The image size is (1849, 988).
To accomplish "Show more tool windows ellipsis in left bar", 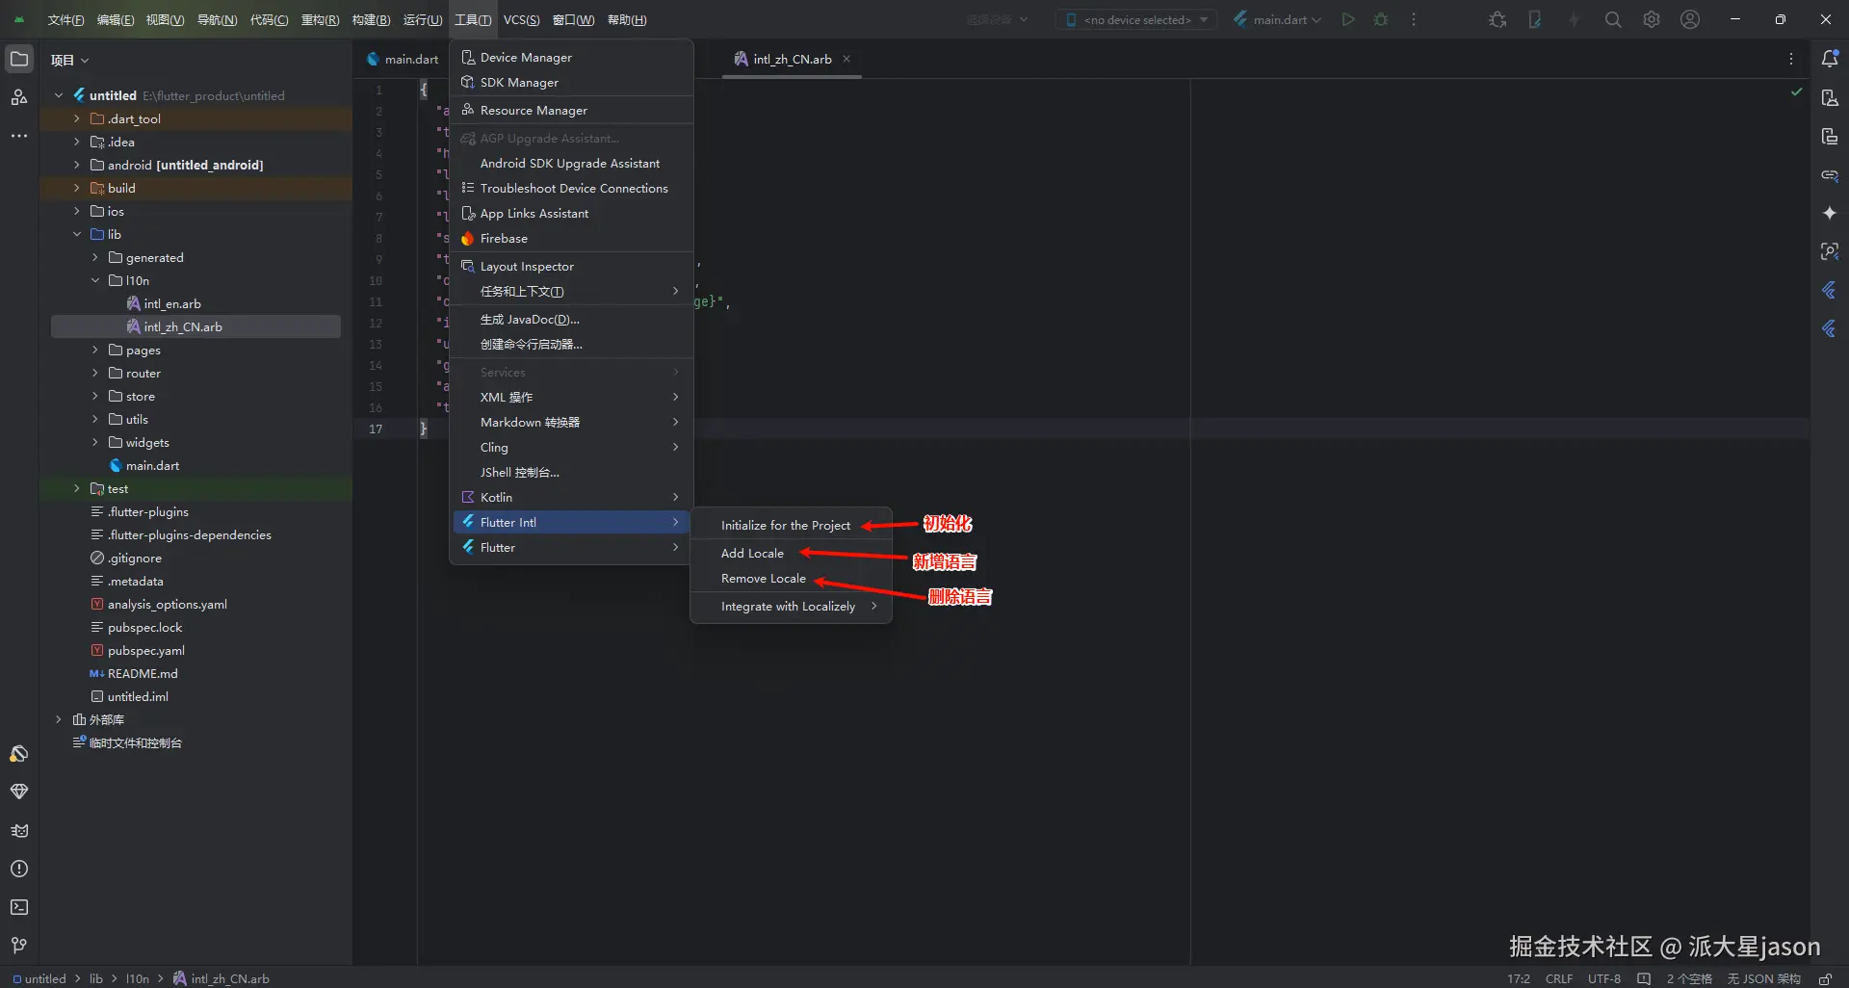I will click(19, 136).
